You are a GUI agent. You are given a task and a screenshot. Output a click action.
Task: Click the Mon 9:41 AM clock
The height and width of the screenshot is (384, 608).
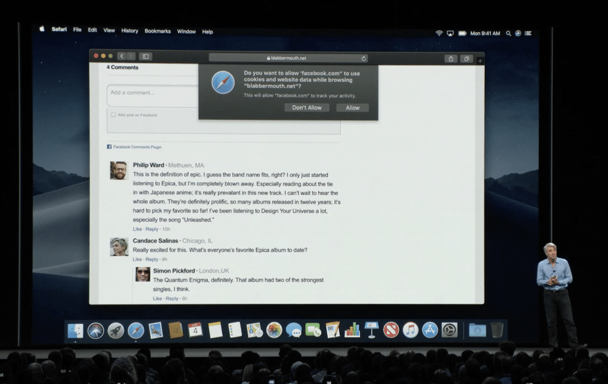[x=485, y=34]
